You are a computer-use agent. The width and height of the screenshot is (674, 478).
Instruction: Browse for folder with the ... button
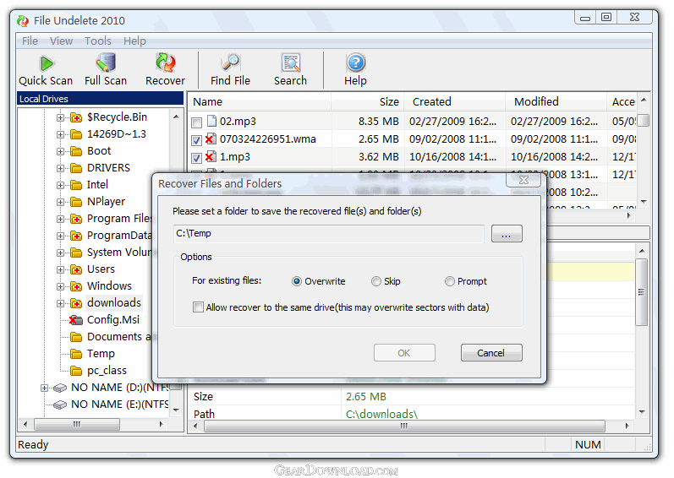pyautogui.click(x=507, y=234)
